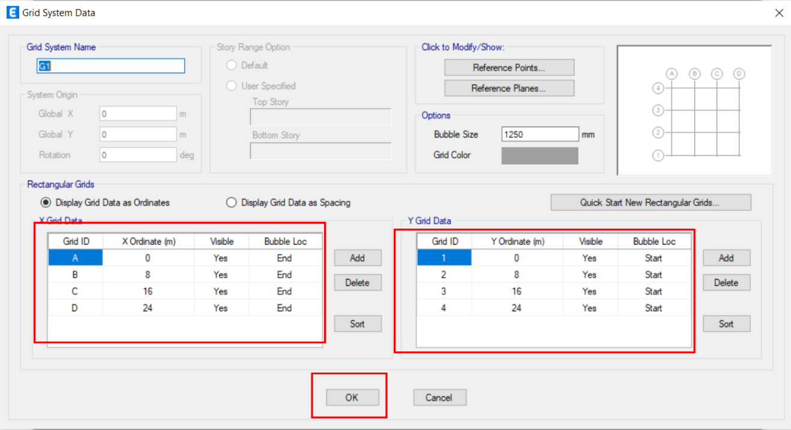Screen dimensions: 791x430
Task: Select Display Grid Data as Spacing
Action: point(231,202)
